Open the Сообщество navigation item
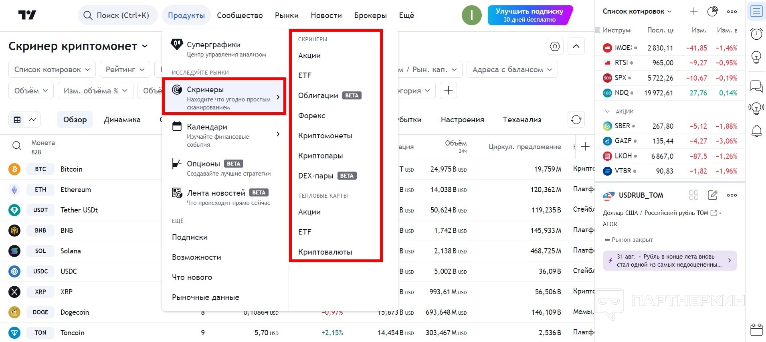766x342 pixels. click(x=240, y=15)
